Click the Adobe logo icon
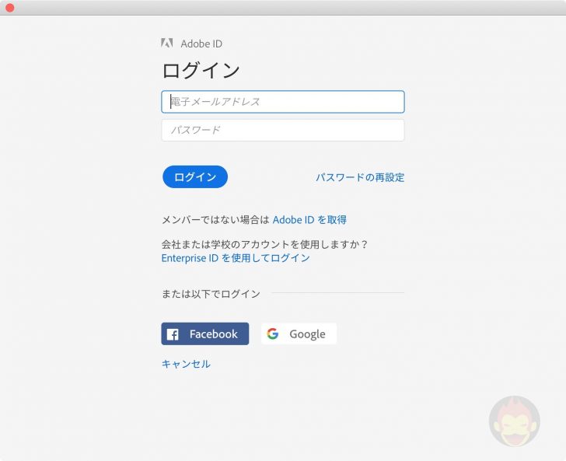 click(x=167, y=44)
